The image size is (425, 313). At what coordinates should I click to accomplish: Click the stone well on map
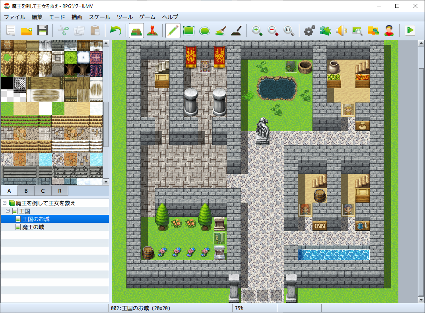pos(305,67)
